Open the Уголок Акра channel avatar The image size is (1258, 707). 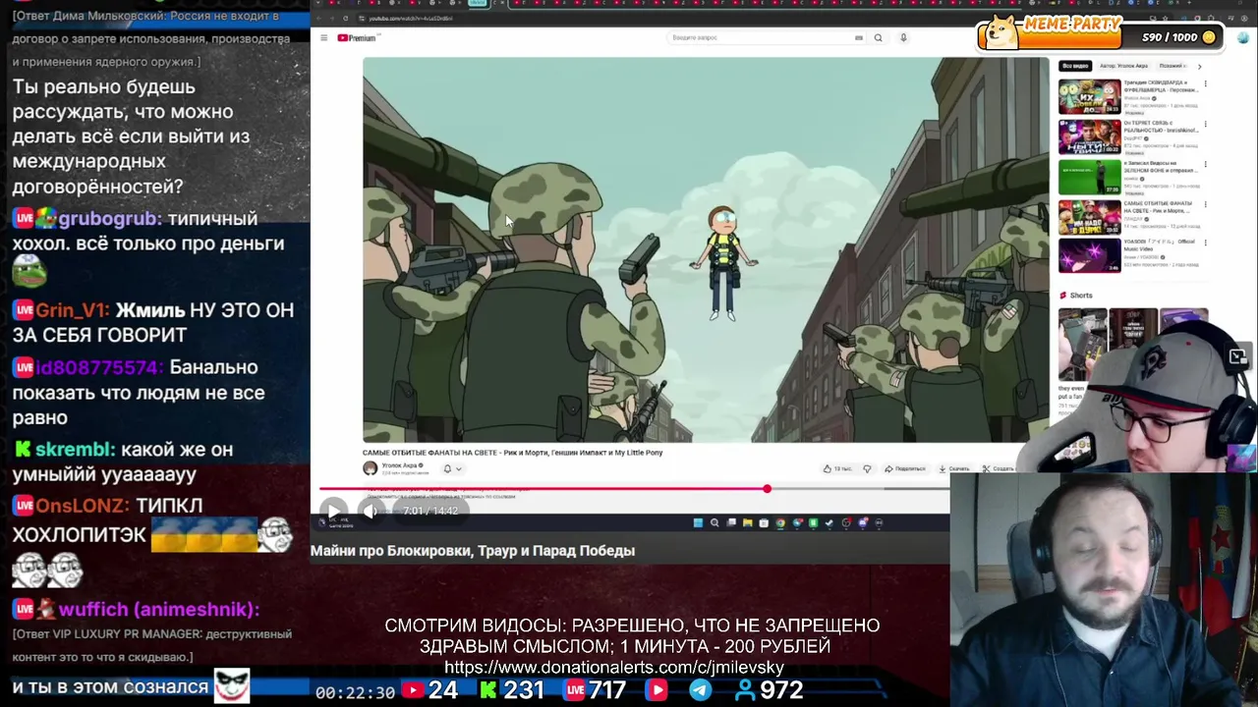(371, 468)
